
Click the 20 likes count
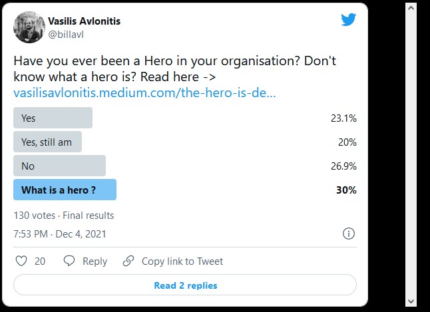point(40,261)
